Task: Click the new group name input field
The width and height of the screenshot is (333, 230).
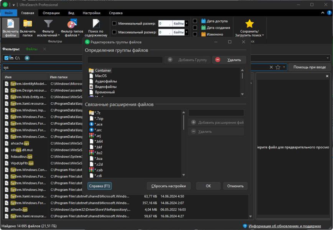Action: click(125, 60)
